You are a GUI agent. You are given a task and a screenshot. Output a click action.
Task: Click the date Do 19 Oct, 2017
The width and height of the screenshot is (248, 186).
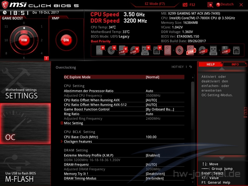tap(46, 12)
